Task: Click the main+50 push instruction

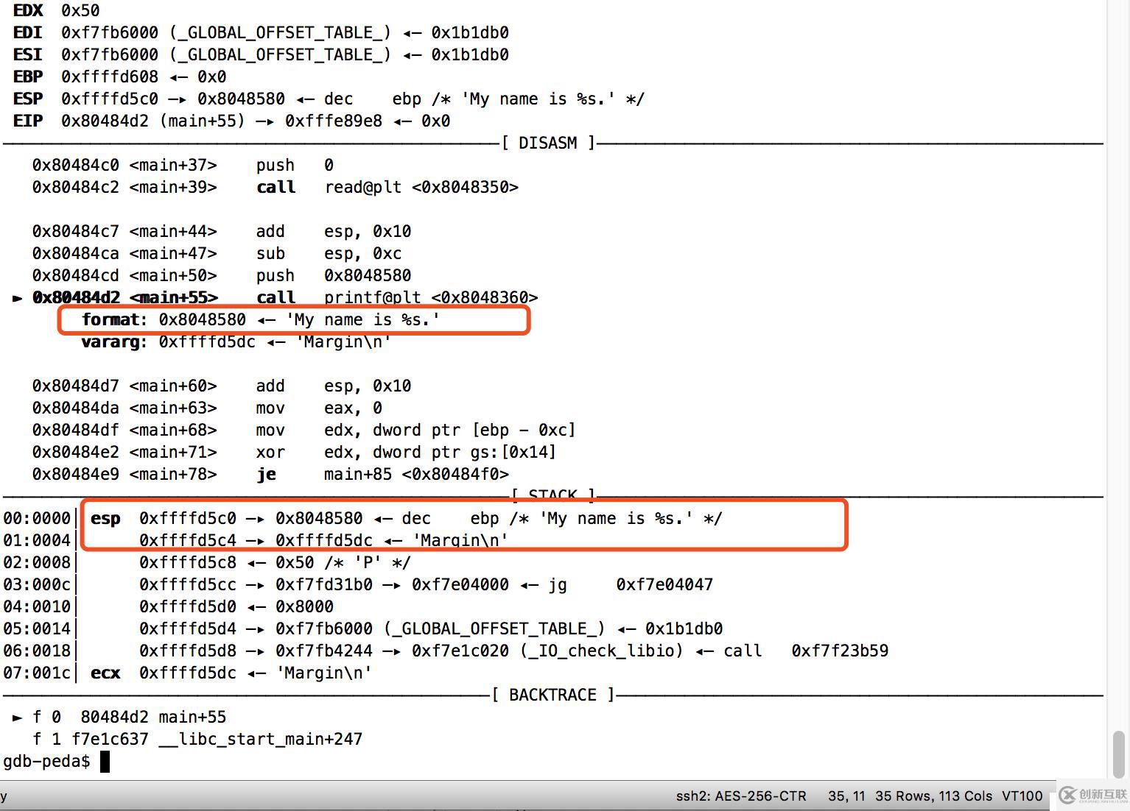Action: click(222, 275)
